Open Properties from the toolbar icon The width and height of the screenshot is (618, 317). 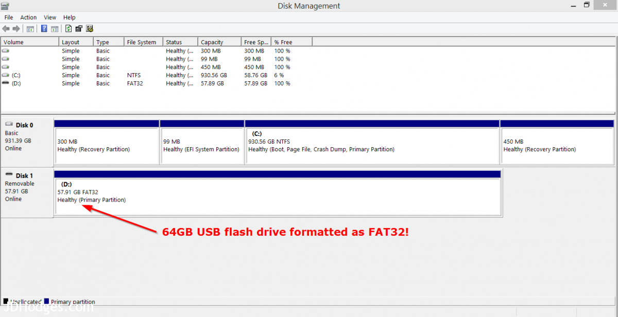[x=78, y=28]
